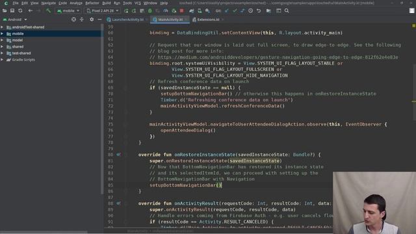Open the Refactor menu
Screen dimensions: 416x234
pos(92,3)
